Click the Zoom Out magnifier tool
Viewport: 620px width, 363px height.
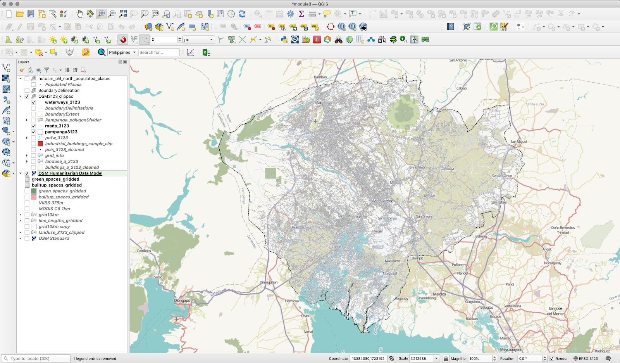(x=112, y=14)
